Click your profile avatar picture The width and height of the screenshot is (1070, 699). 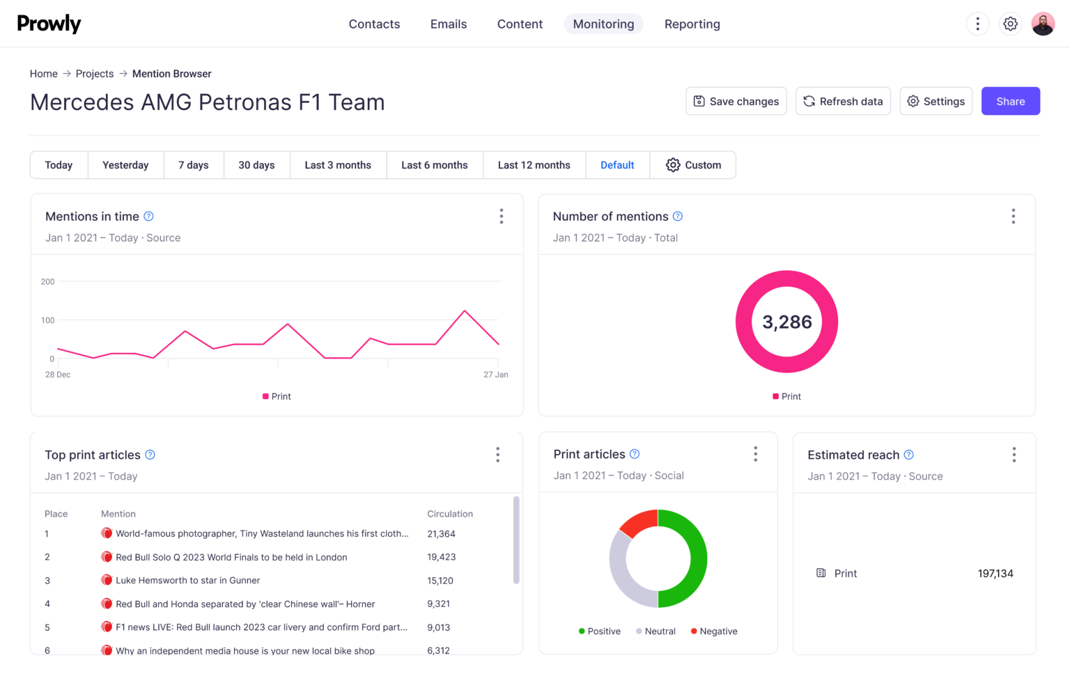pyautogui.click(x=1043, y=23)
